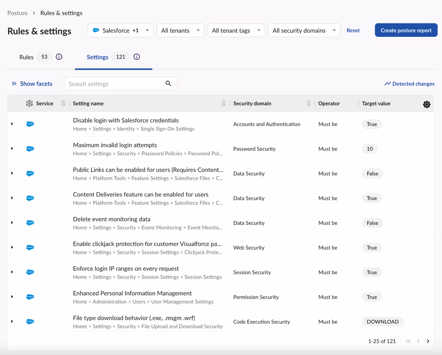Expand the Disable login with Salesforce credentials row
The height and width of the screenshot is (355, 442).
[x=12, y=124]
